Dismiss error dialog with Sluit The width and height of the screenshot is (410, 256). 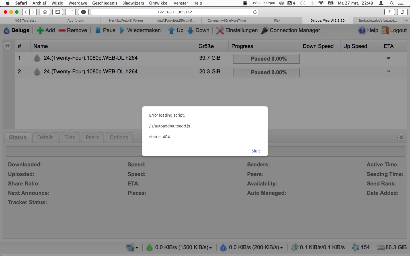tap(256, 151)
